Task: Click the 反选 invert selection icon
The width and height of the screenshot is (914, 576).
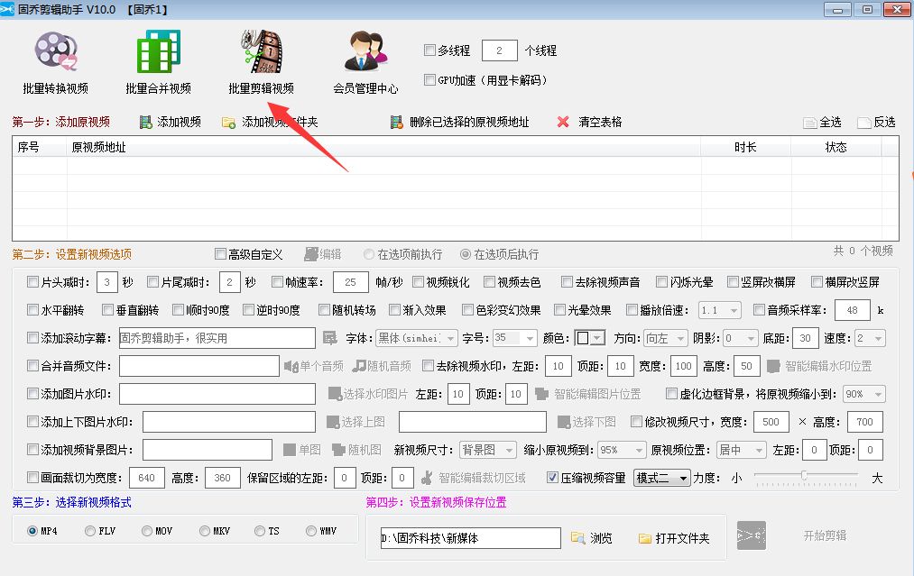Action: (863, 123)
